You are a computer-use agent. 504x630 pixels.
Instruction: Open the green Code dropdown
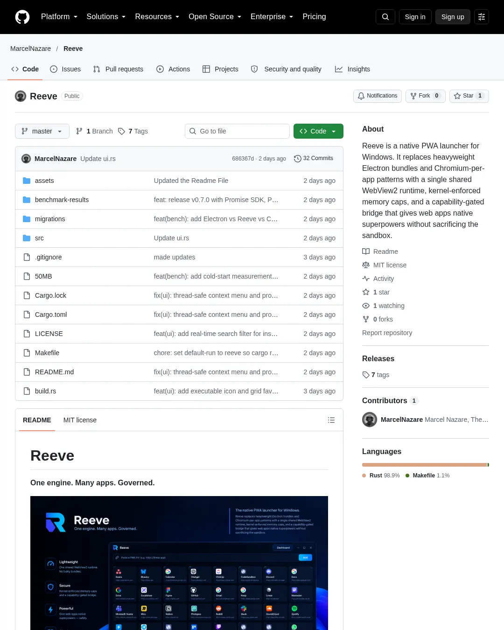[318, 131]
